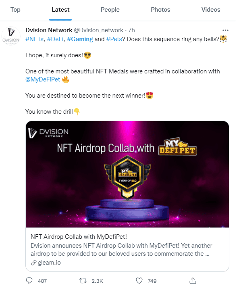This screenshot has height=288, width=239.
Task: Open the People tab
Action: [110, 10]
